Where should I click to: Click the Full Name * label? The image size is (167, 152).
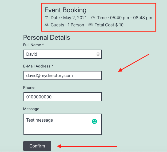pyautogui.click(x=33, y=45)
